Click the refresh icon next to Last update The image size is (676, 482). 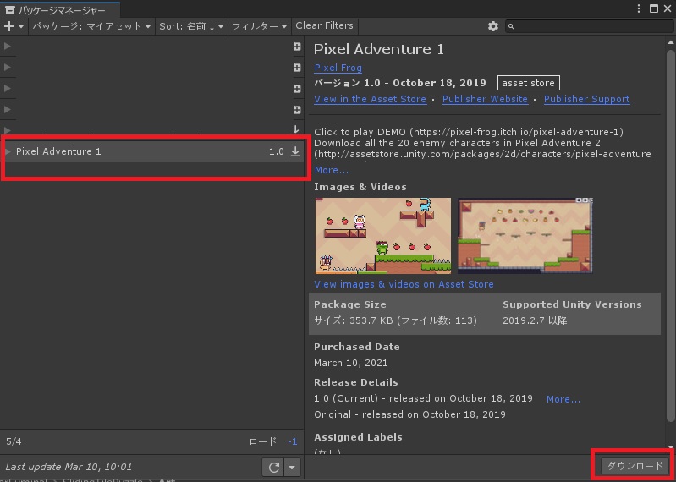(x=273, y=467)
